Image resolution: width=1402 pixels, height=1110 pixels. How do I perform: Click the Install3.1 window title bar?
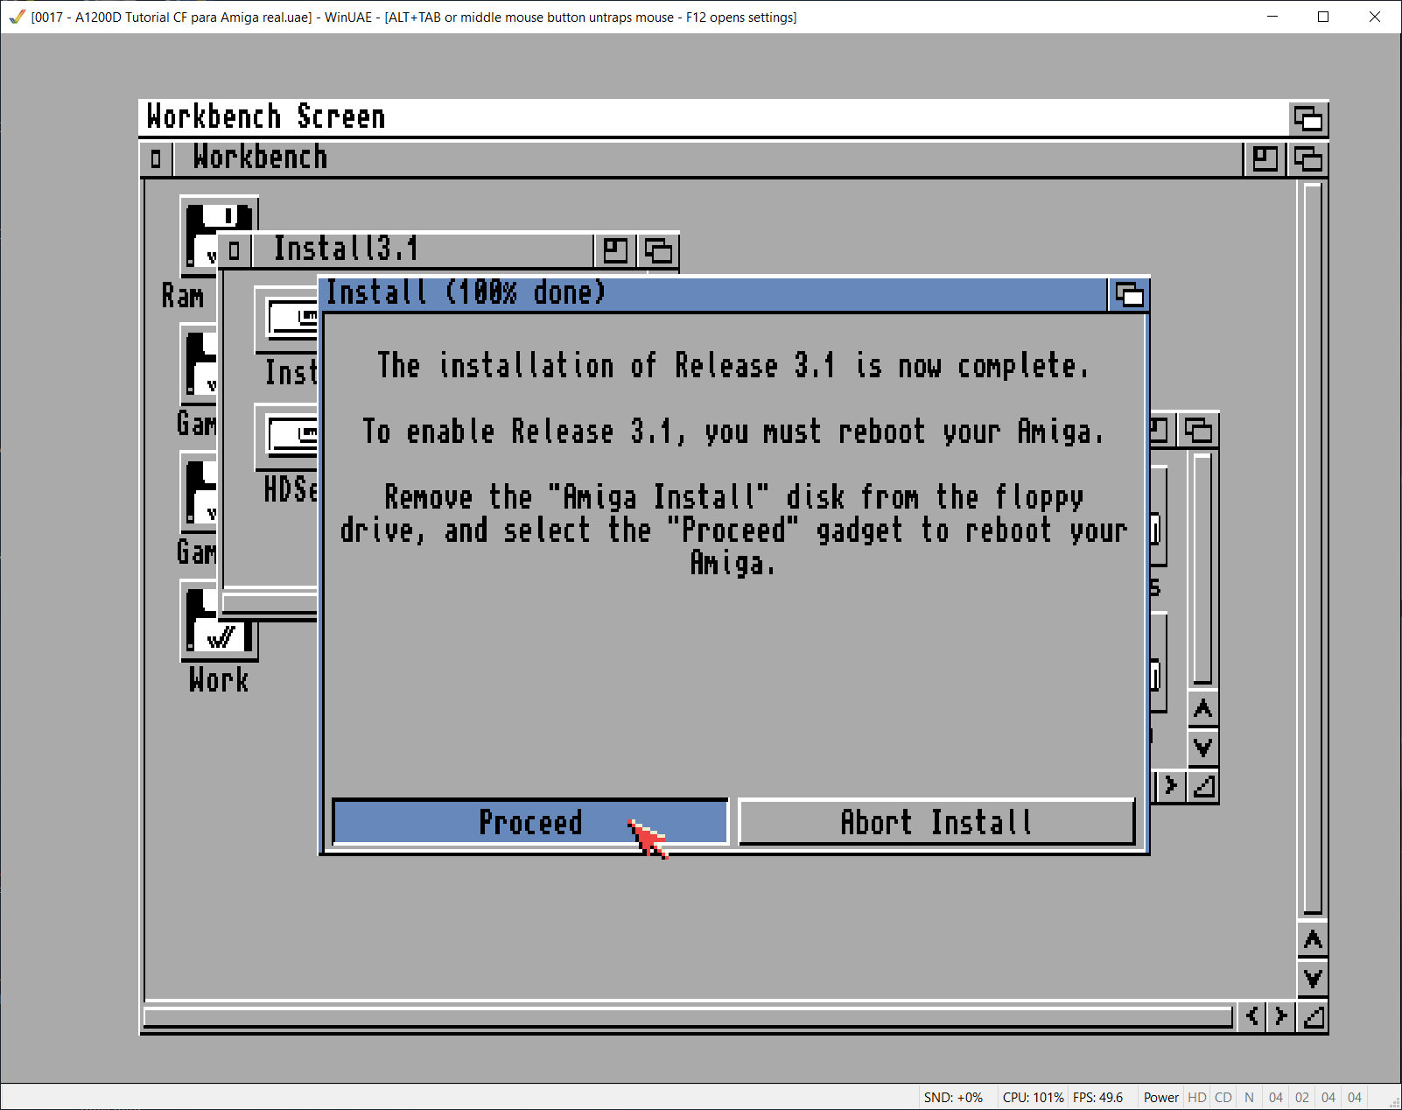423,250
